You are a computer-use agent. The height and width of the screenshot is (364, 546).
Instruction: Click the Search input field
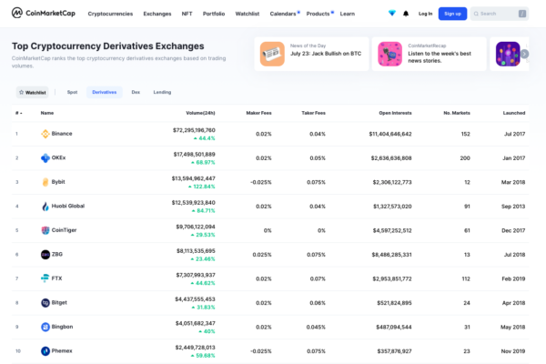(500, 14)
